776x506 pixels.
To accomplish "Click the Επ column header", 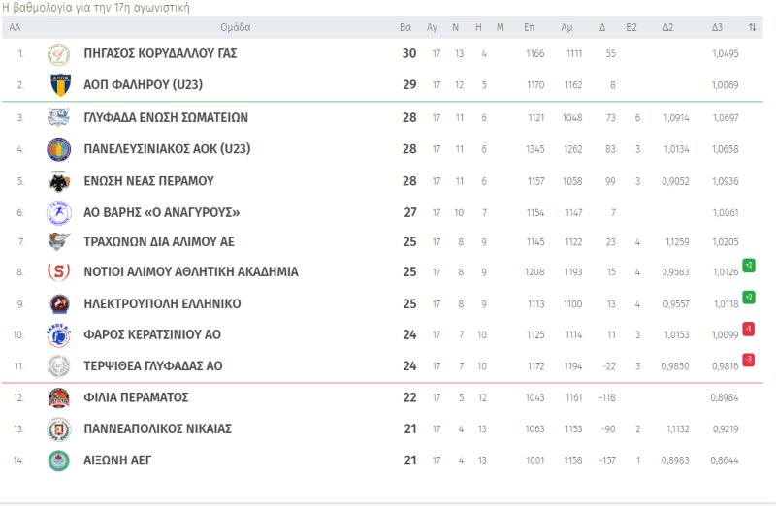I will pos(529,27).
